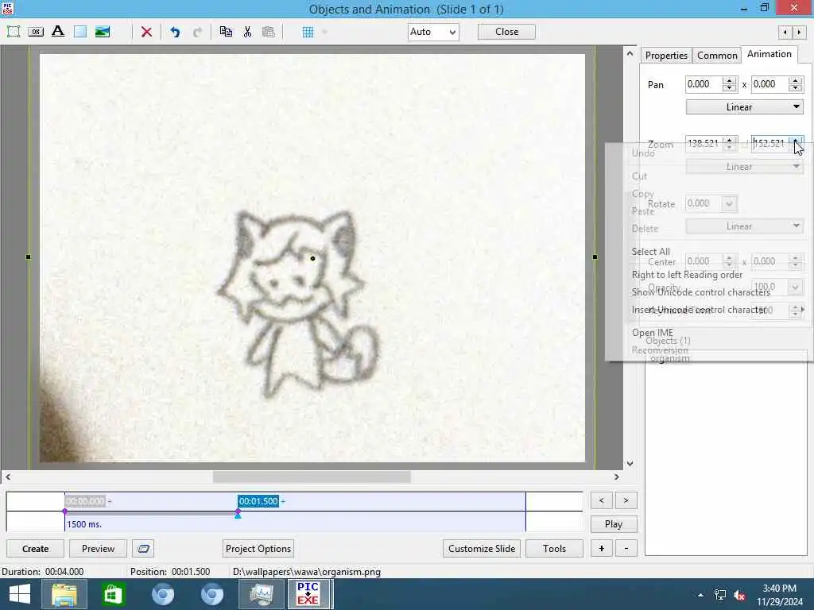Select the 00:00.000 keyframe on the timeline
Screen dimensions: 814x610
pos(85,501)
